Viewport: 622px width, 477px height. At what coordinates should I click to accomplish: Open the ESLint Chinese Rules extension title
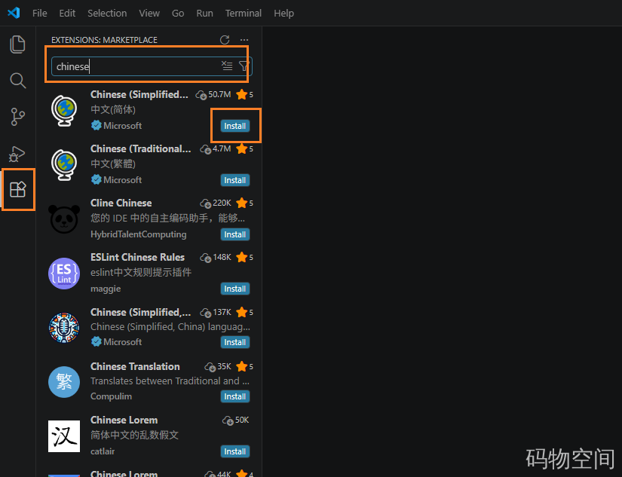[x=138, y=257]
